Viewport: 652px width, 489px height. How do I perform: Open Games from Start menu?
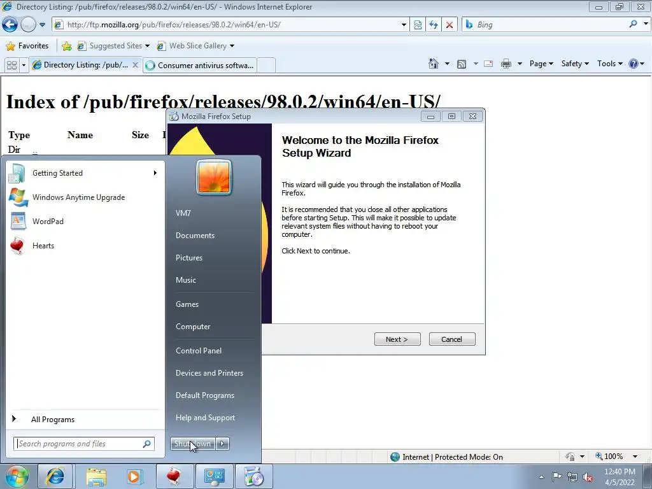[187, 304]
